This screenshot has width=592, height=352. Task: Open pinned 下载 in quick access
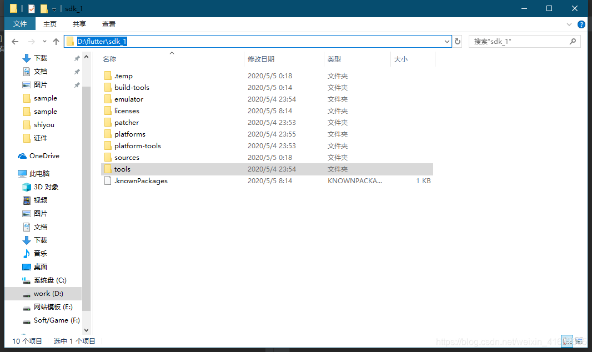[41, 58]
